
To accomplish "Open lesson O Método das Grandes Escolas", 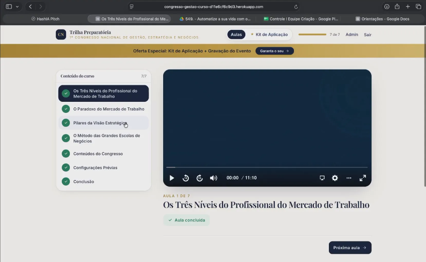I will point(104,138).
